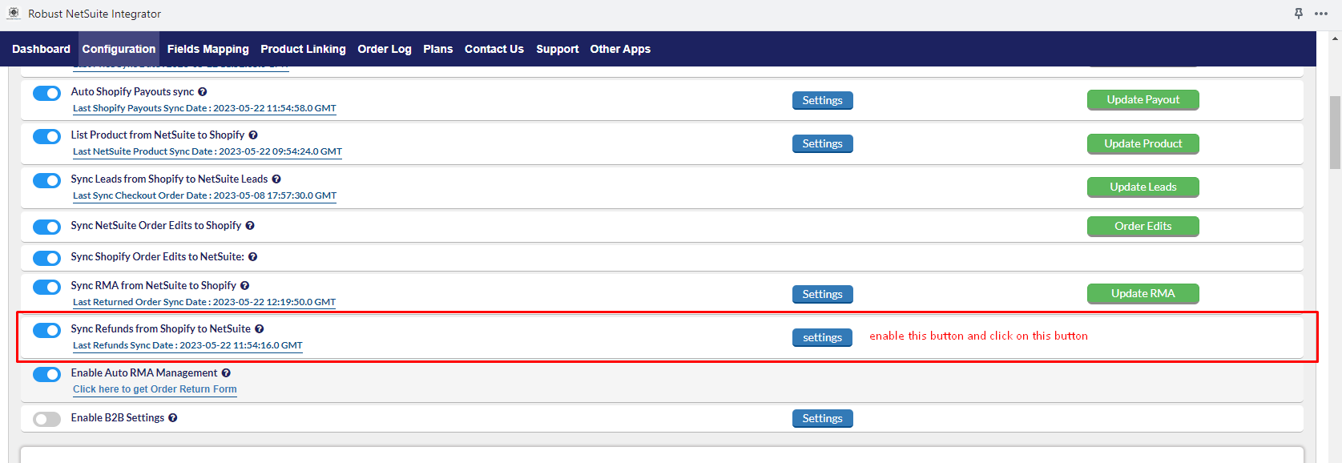Screen dimensions: 1342x463
Task: Show help for Auto Shopify Payouts sync
Action: point(203,92)
